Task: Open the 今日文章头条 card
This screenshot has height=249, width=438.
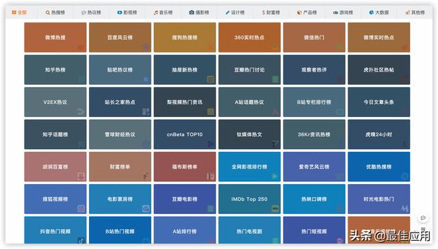Action: click(x=378, y=102)
